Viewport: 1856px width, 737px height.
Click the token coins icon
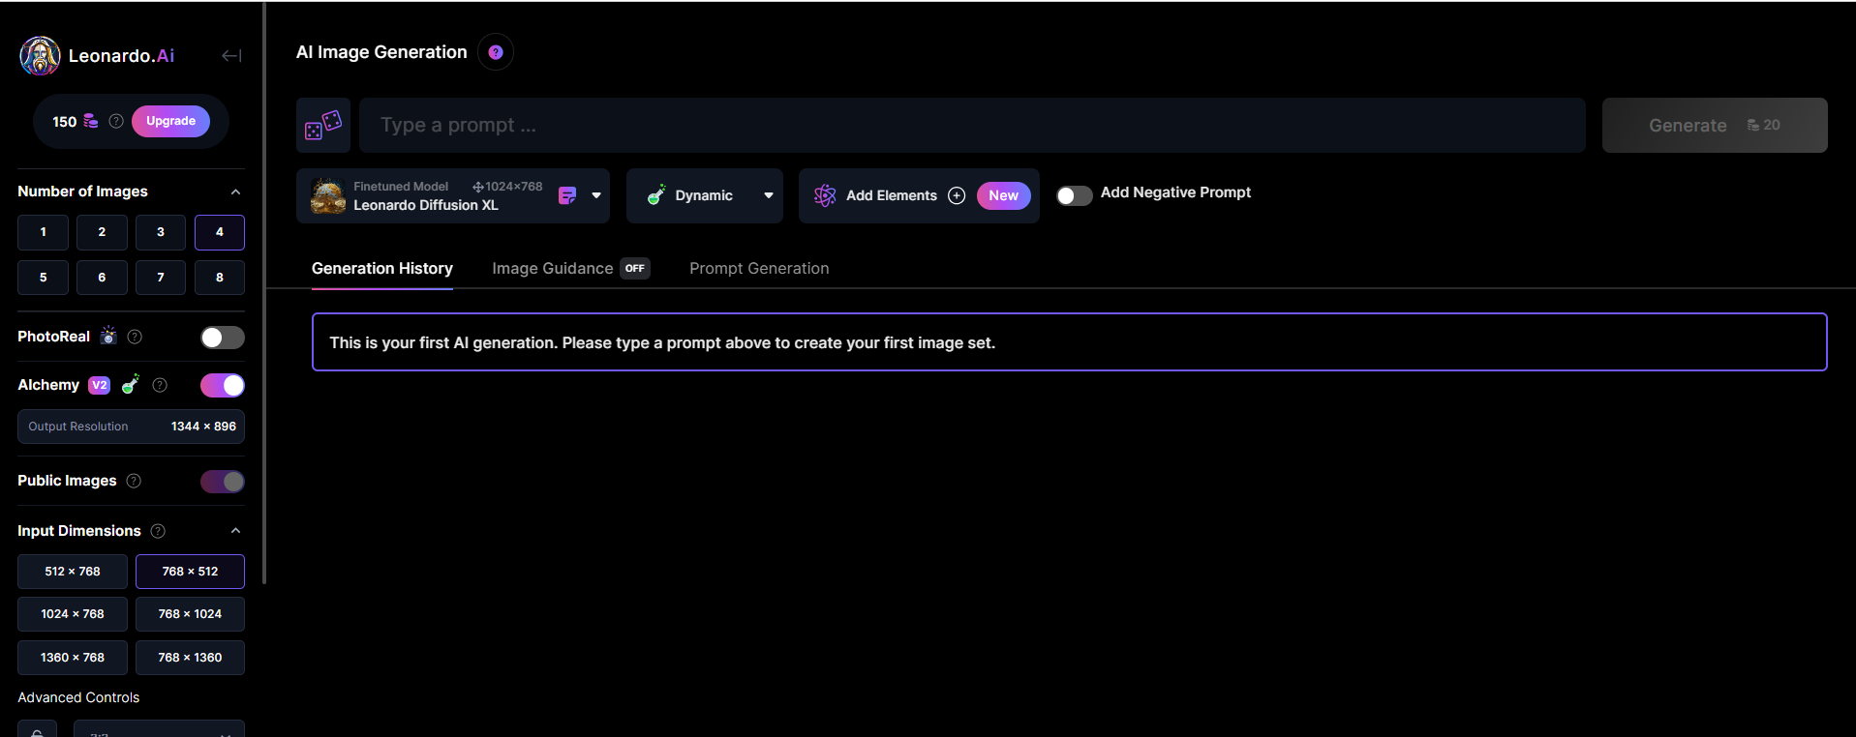coord(91,121)
